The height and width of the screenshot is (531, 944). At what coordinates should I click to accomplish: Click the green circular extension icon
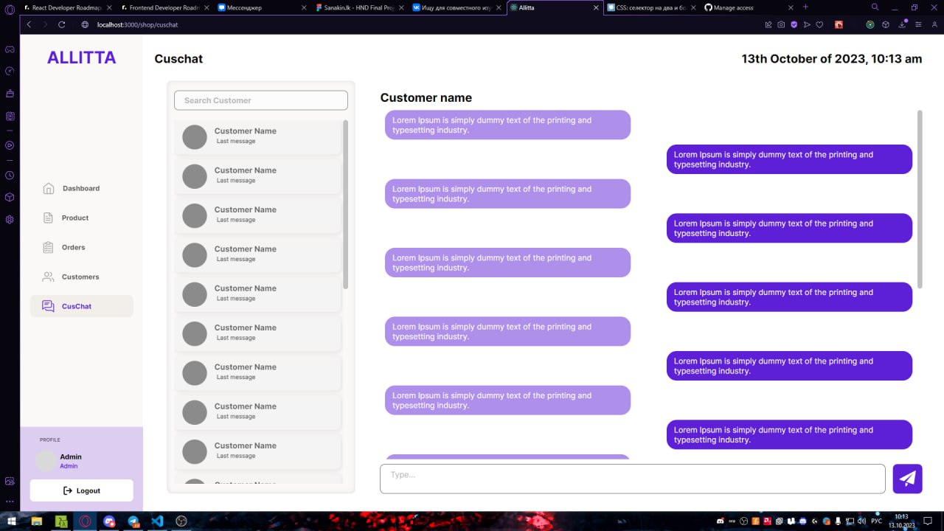coord(870,24)
